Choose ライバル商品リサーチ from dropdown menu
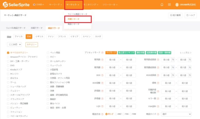The width and height of the screenshot is (200, 119). [77, 14]
